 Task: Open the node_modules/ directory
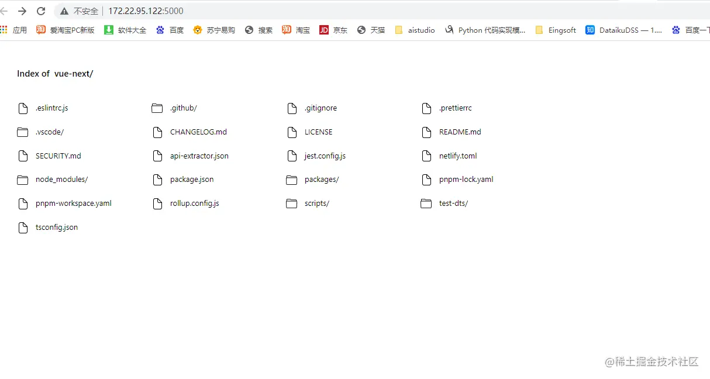tap(61, 180)
